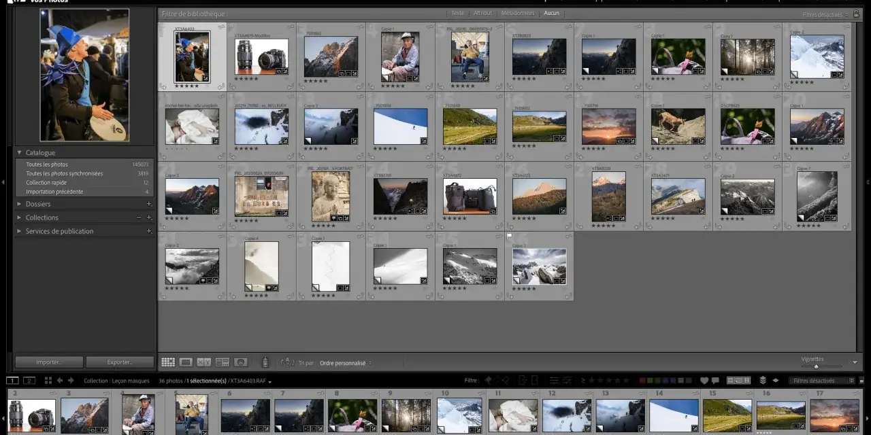Click plus icon on Services de publication
Image resolution: width=871 pixels, height=435 pixels.
149,231
